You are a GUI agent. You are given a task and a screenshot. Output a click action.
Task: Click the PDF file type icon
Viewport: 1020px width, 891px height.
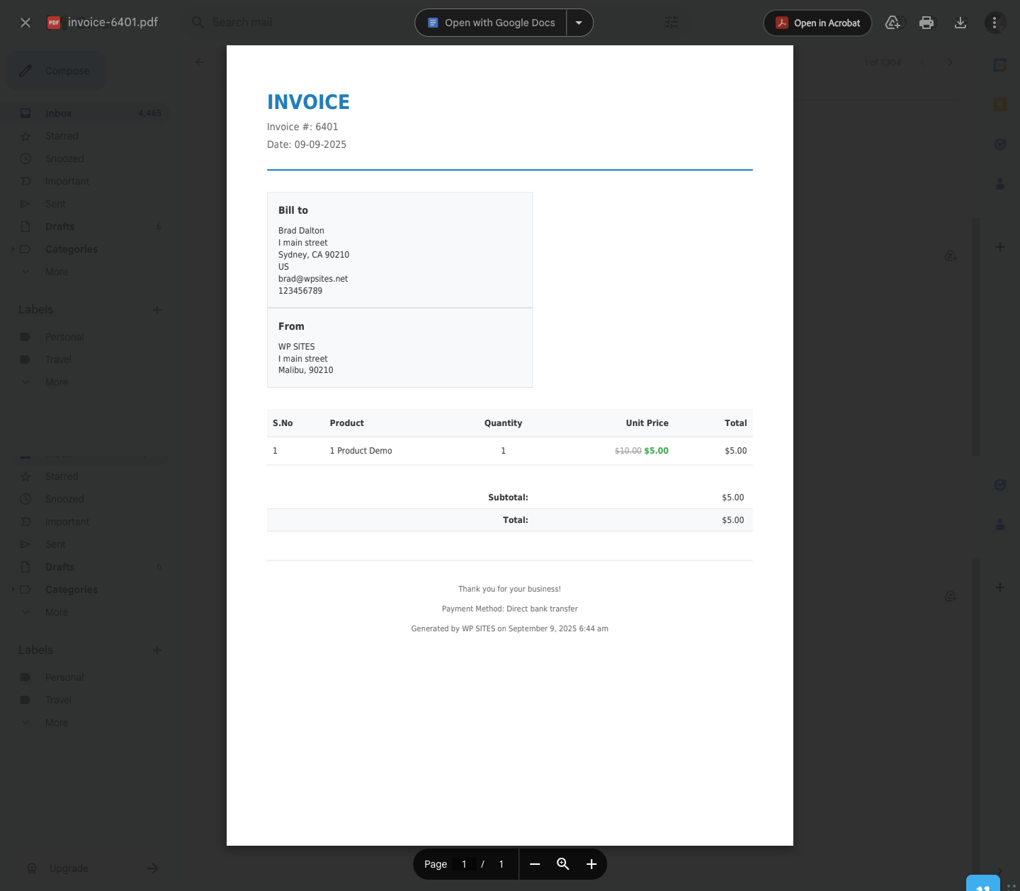click(54, 23)
